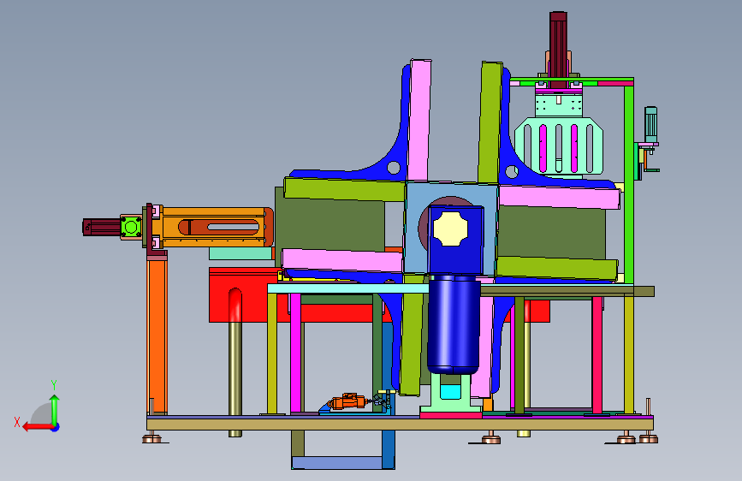Select the green square flange on actuator

(131, 227)
